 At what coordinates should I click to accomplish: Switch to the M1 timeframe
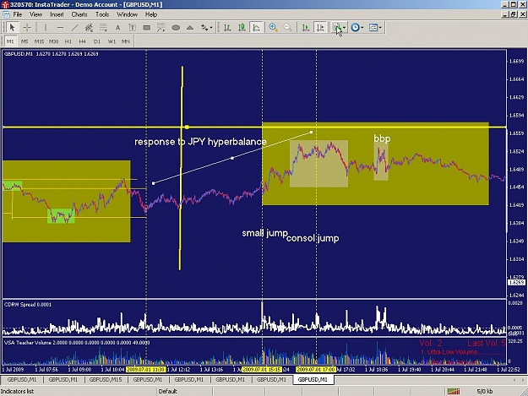[x=10, y=41]
